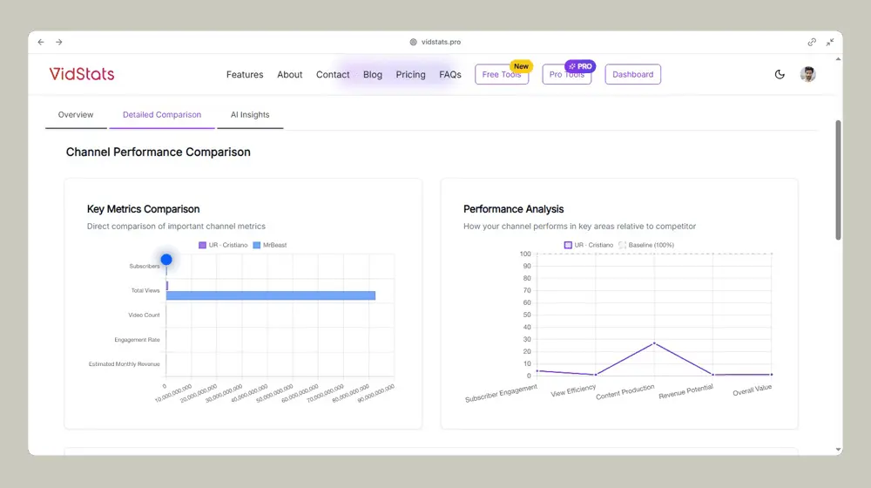This screenshot has width=871, height=488.
Task: Click the site globe icon in address bar
Action: tap(413, 42)
